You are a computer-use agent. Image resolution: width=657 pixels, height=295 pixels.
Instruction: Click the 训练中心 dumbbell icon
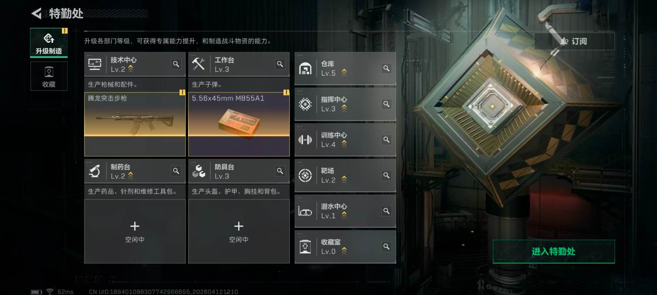pos(305,140)
